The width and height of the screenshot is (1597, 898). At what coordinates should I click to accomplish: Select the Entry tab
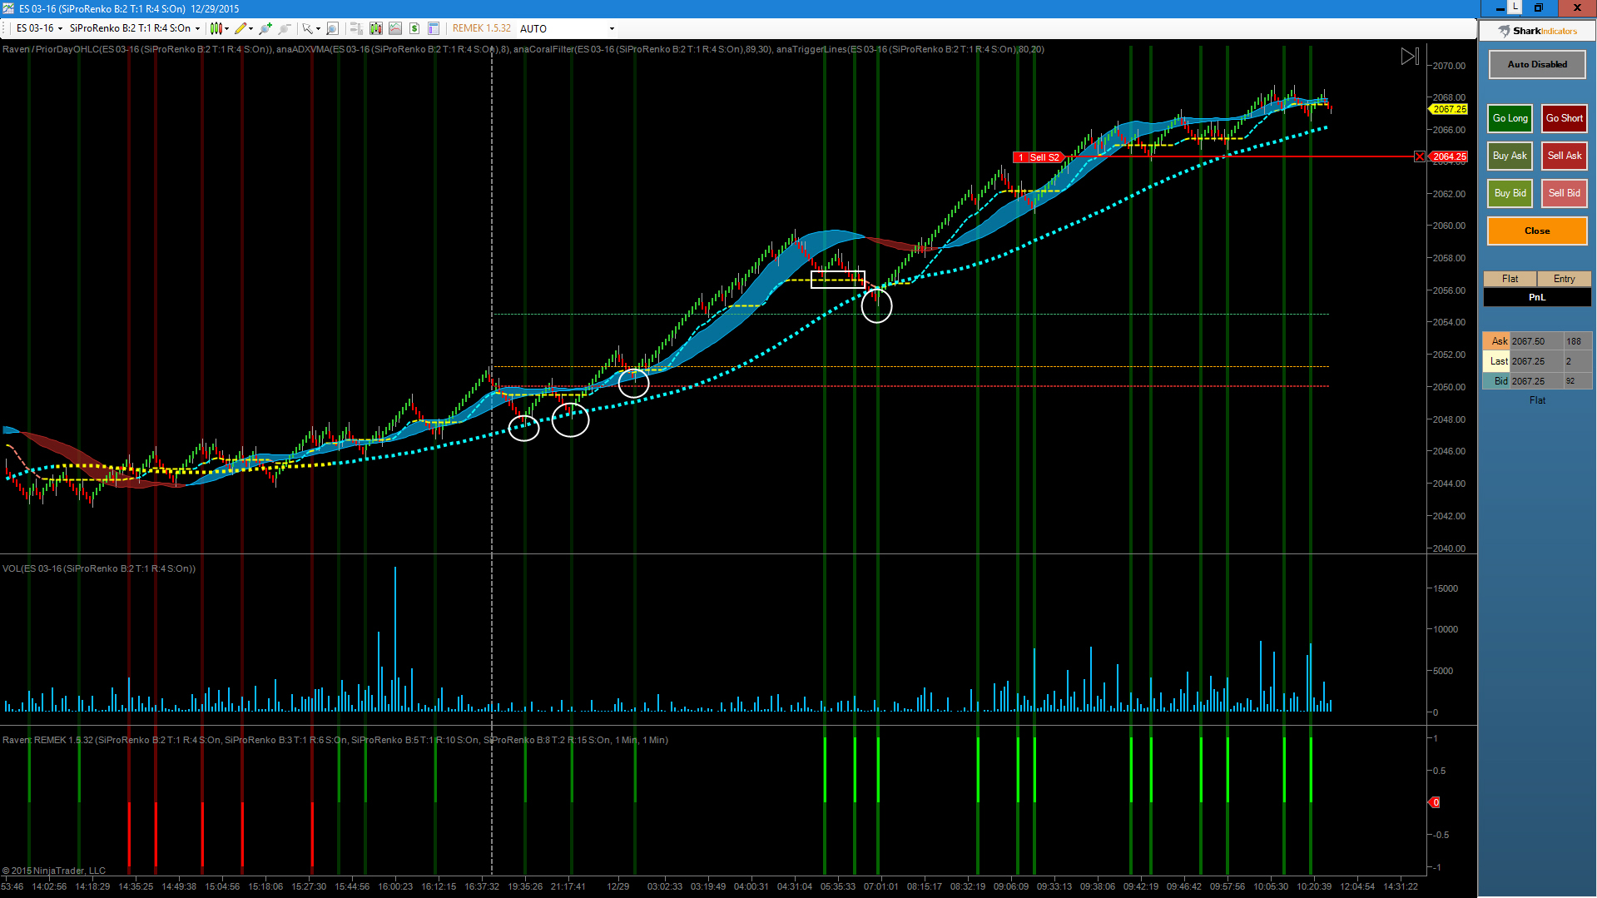[1564, 279]
